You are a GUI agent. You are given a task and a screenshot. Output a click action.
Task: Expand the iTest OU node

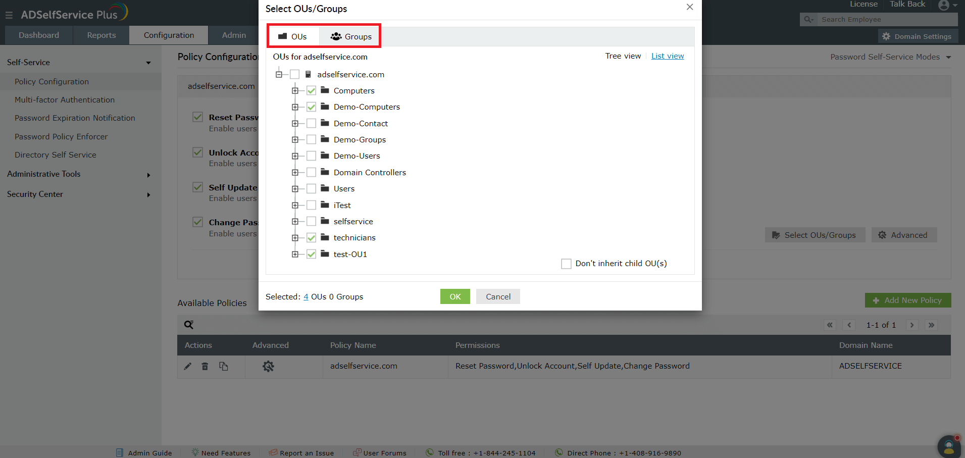295,205
